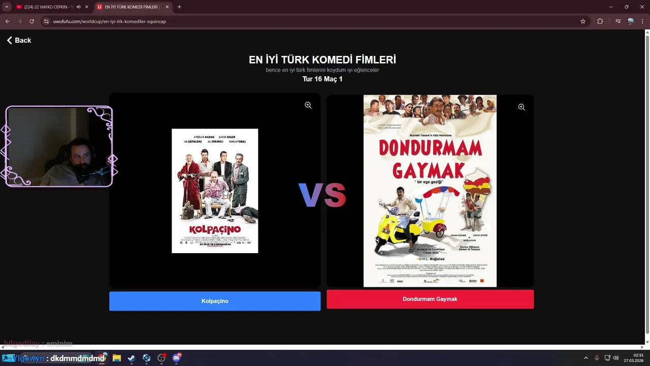Open the media control playlist icon

point(618,21)
